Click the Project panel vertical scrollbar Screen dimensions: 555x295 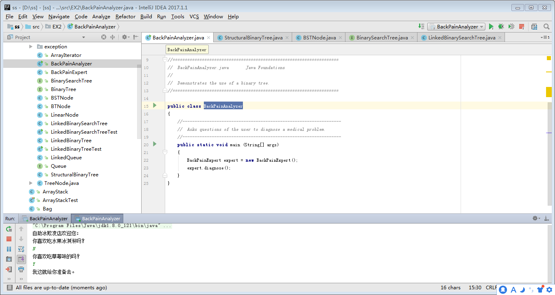[x=139, y=102]
